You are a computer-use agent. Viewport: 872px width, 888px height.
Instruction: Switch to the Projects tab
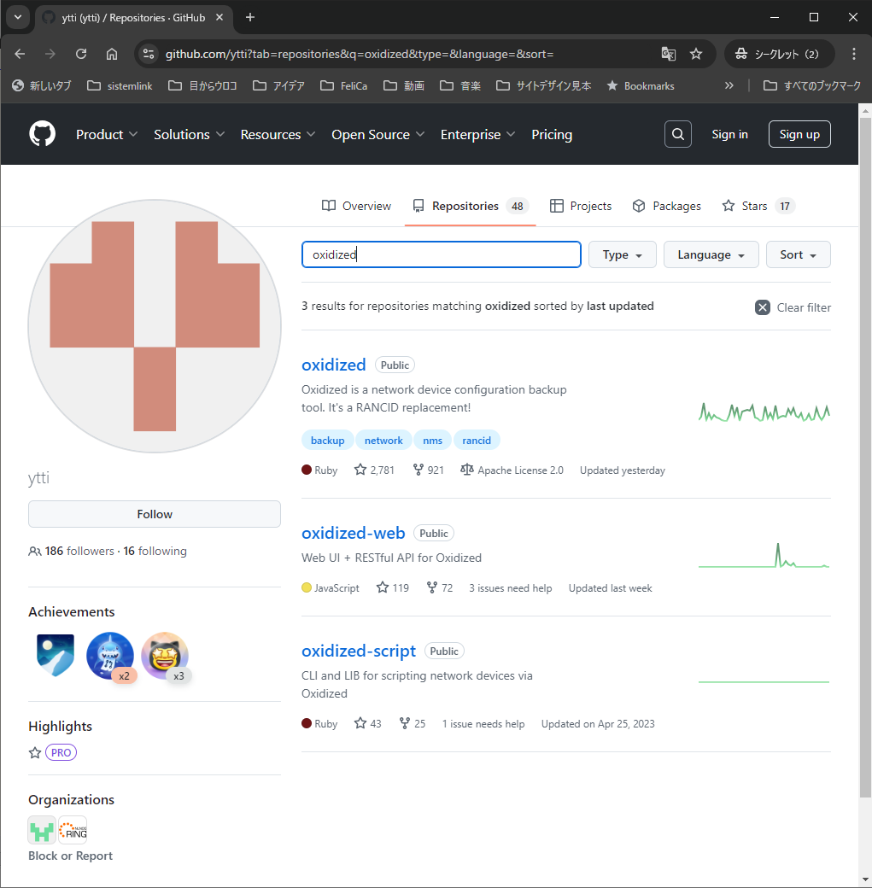[581, 206]
